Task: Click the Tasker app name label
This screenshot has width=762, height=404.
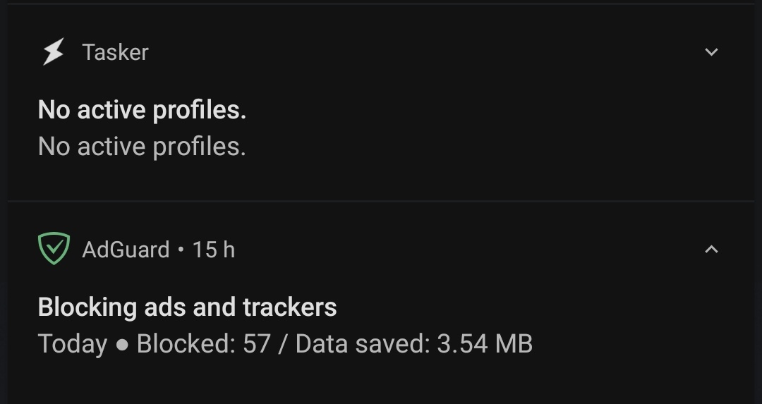Action: [x=115, y=52]
